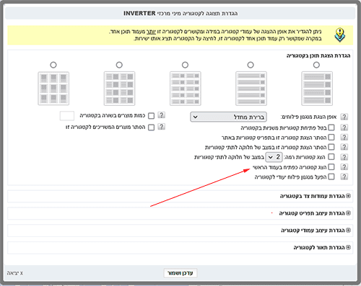This screenshot has width=361, height=286.
Task: Click the underlined יותר word in banner
Action: (x=151, y=32)
